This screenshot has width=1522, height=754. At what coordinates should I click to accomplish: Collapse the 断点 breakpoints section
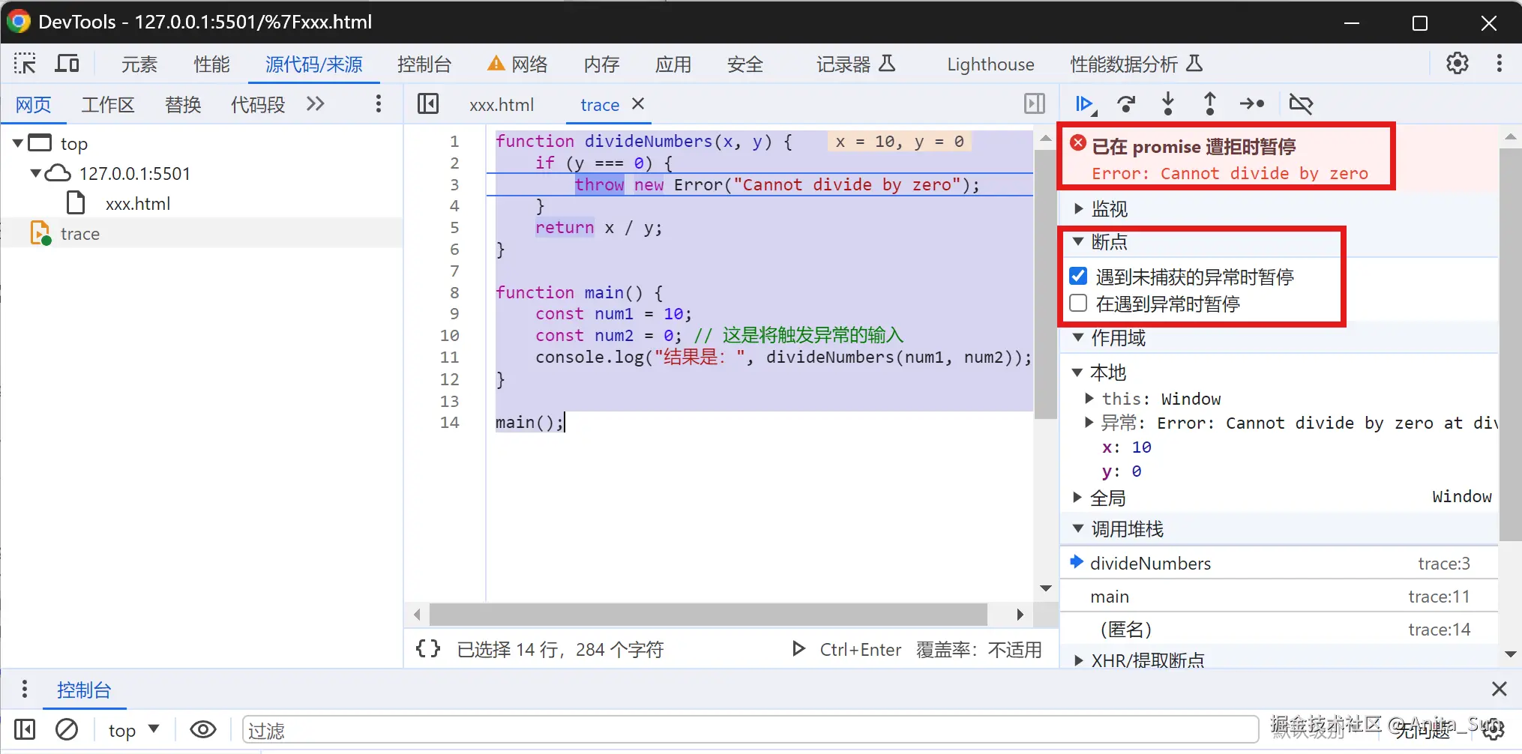click(x=1078, y=241)
